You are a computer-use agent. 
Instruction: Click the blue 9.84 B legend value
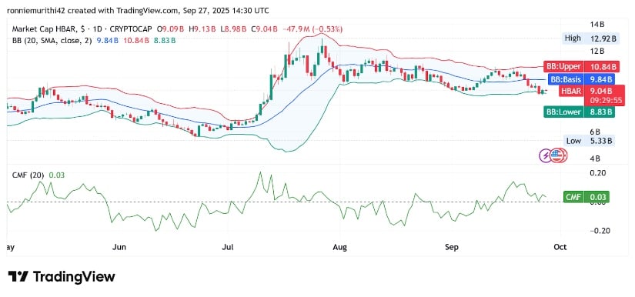[107, 41]
